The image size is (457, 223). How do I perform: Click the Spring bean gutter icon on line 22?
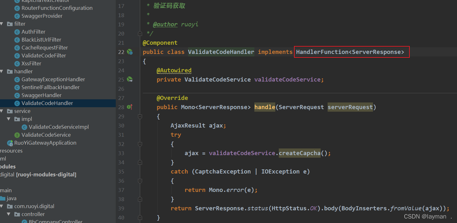[129, 52]
